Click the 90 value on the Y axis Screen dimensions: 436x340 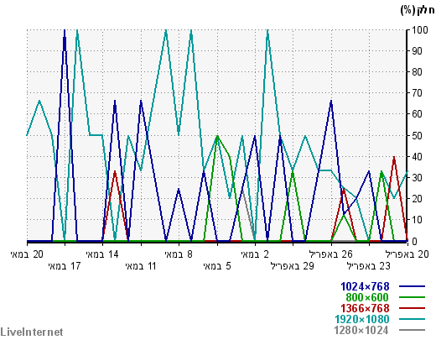tap(417, 51)
